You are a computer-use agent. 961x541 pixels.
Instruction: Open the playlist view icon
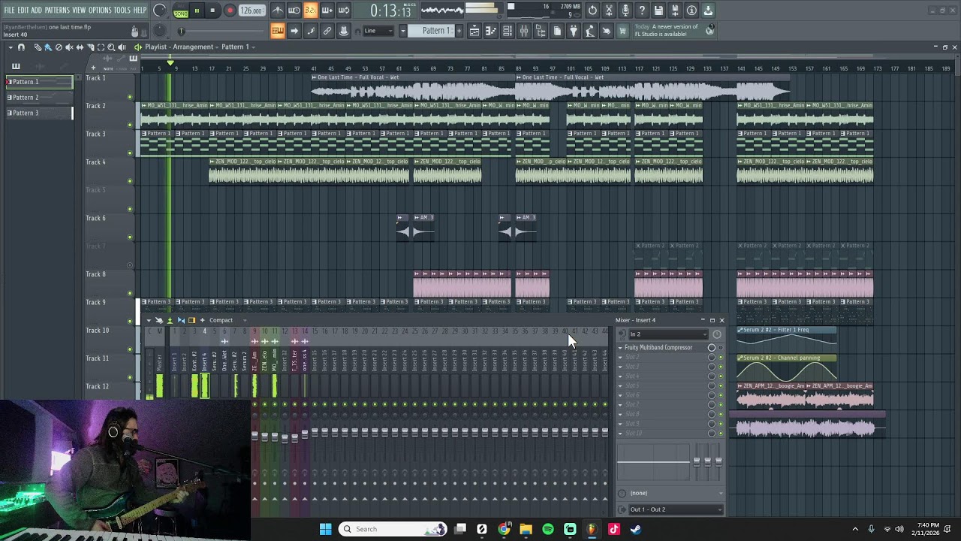(x=474, y=31)
